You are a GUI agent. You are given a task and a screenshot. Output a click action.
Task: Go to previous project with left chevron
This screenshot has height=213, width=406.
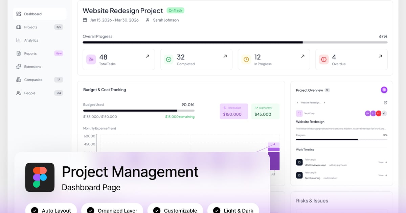click(297, 102)
